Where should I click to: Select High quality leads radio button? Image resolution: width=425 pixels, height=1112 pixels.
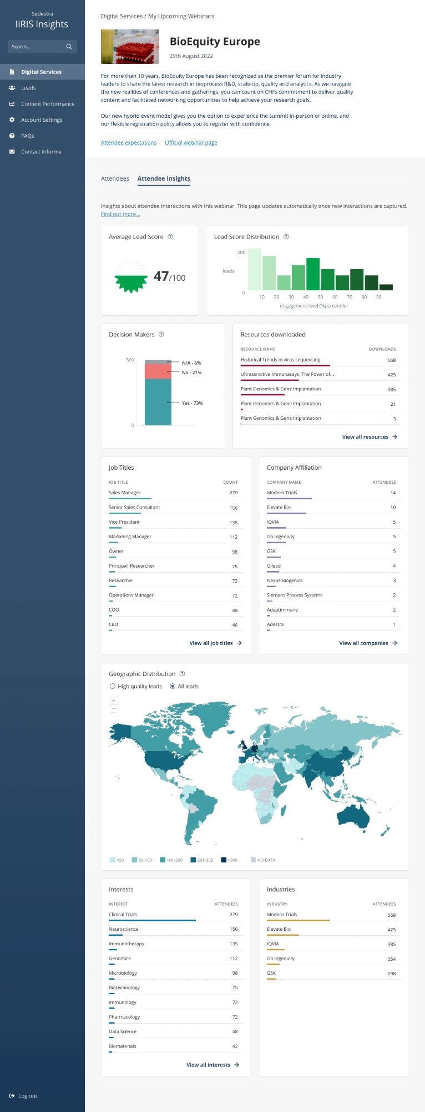[113, 686]
